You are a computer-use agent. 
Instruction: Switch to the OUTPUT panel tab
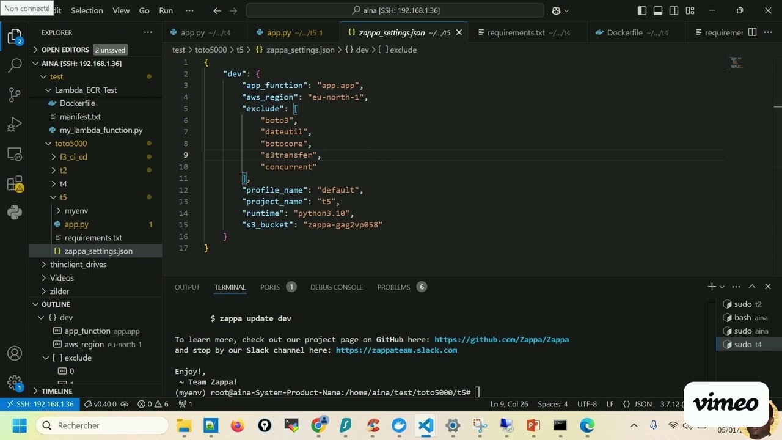[187, 287]
